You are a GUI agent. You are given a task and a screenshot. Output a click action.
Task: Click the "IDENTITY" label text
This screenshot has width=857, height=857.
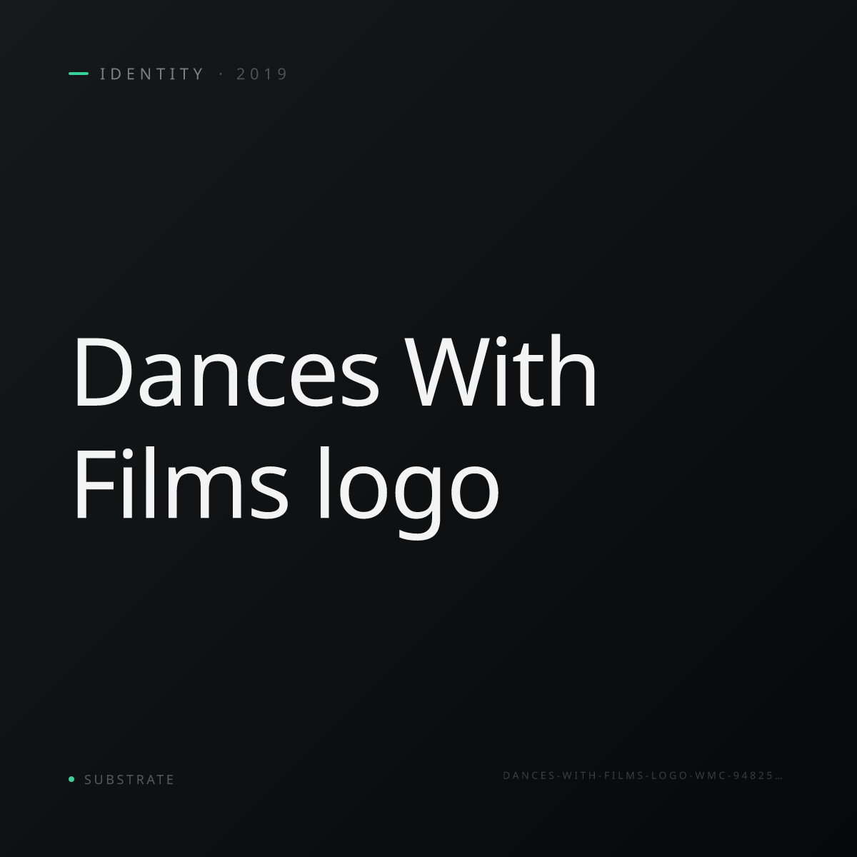click(152, 74)
